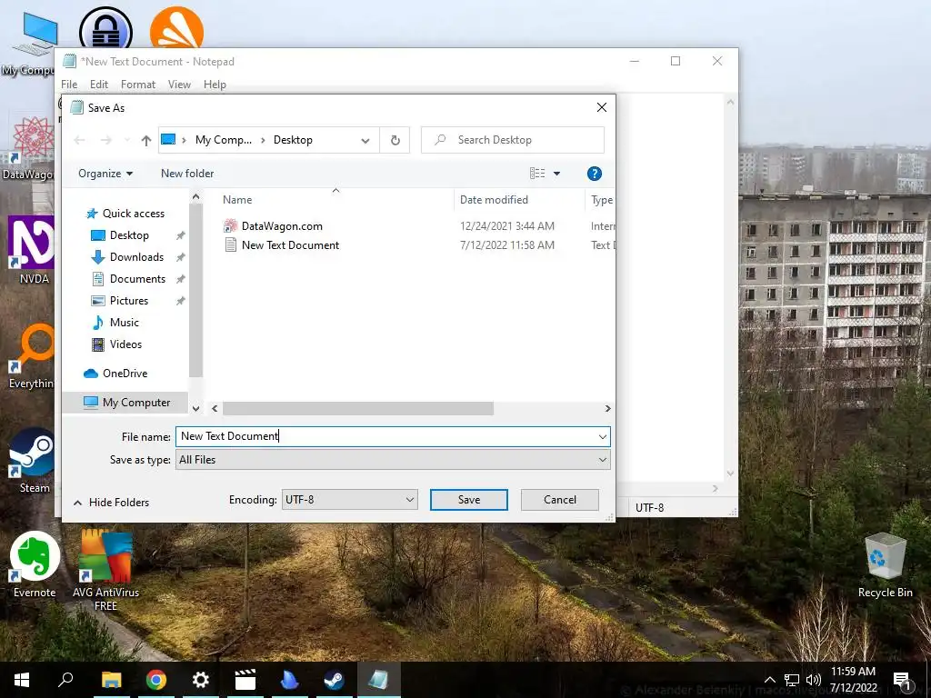Open the Encoding dropdown
Viewport: 931px width, 698px height.
[350, 500]
